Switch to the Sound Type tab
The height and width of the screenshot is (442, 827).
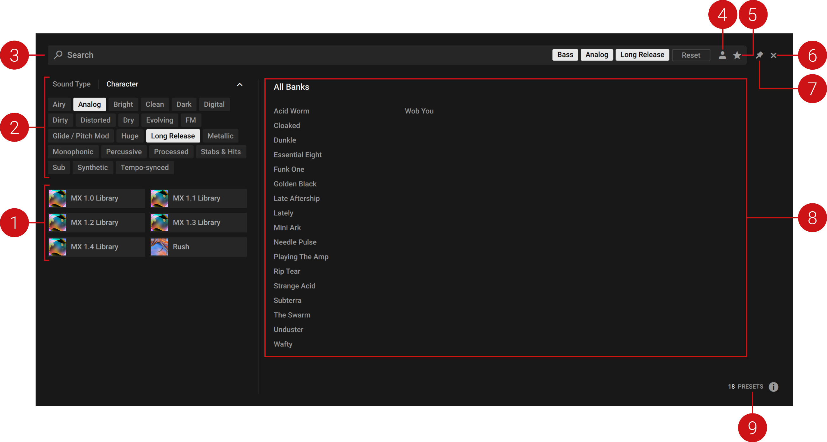coord(72,84)
